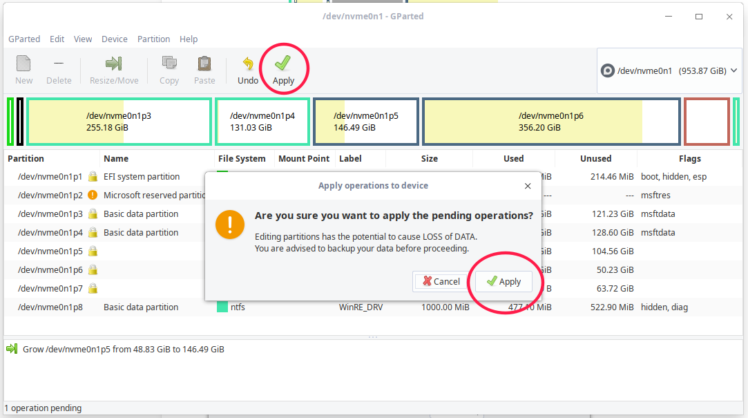Open the View menu
748x418 pixels.
click(82, 39)
